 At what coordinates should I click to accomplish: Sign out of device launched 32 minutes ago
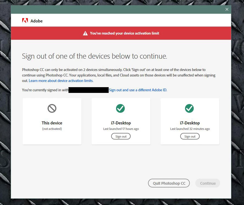click(190, 136)
